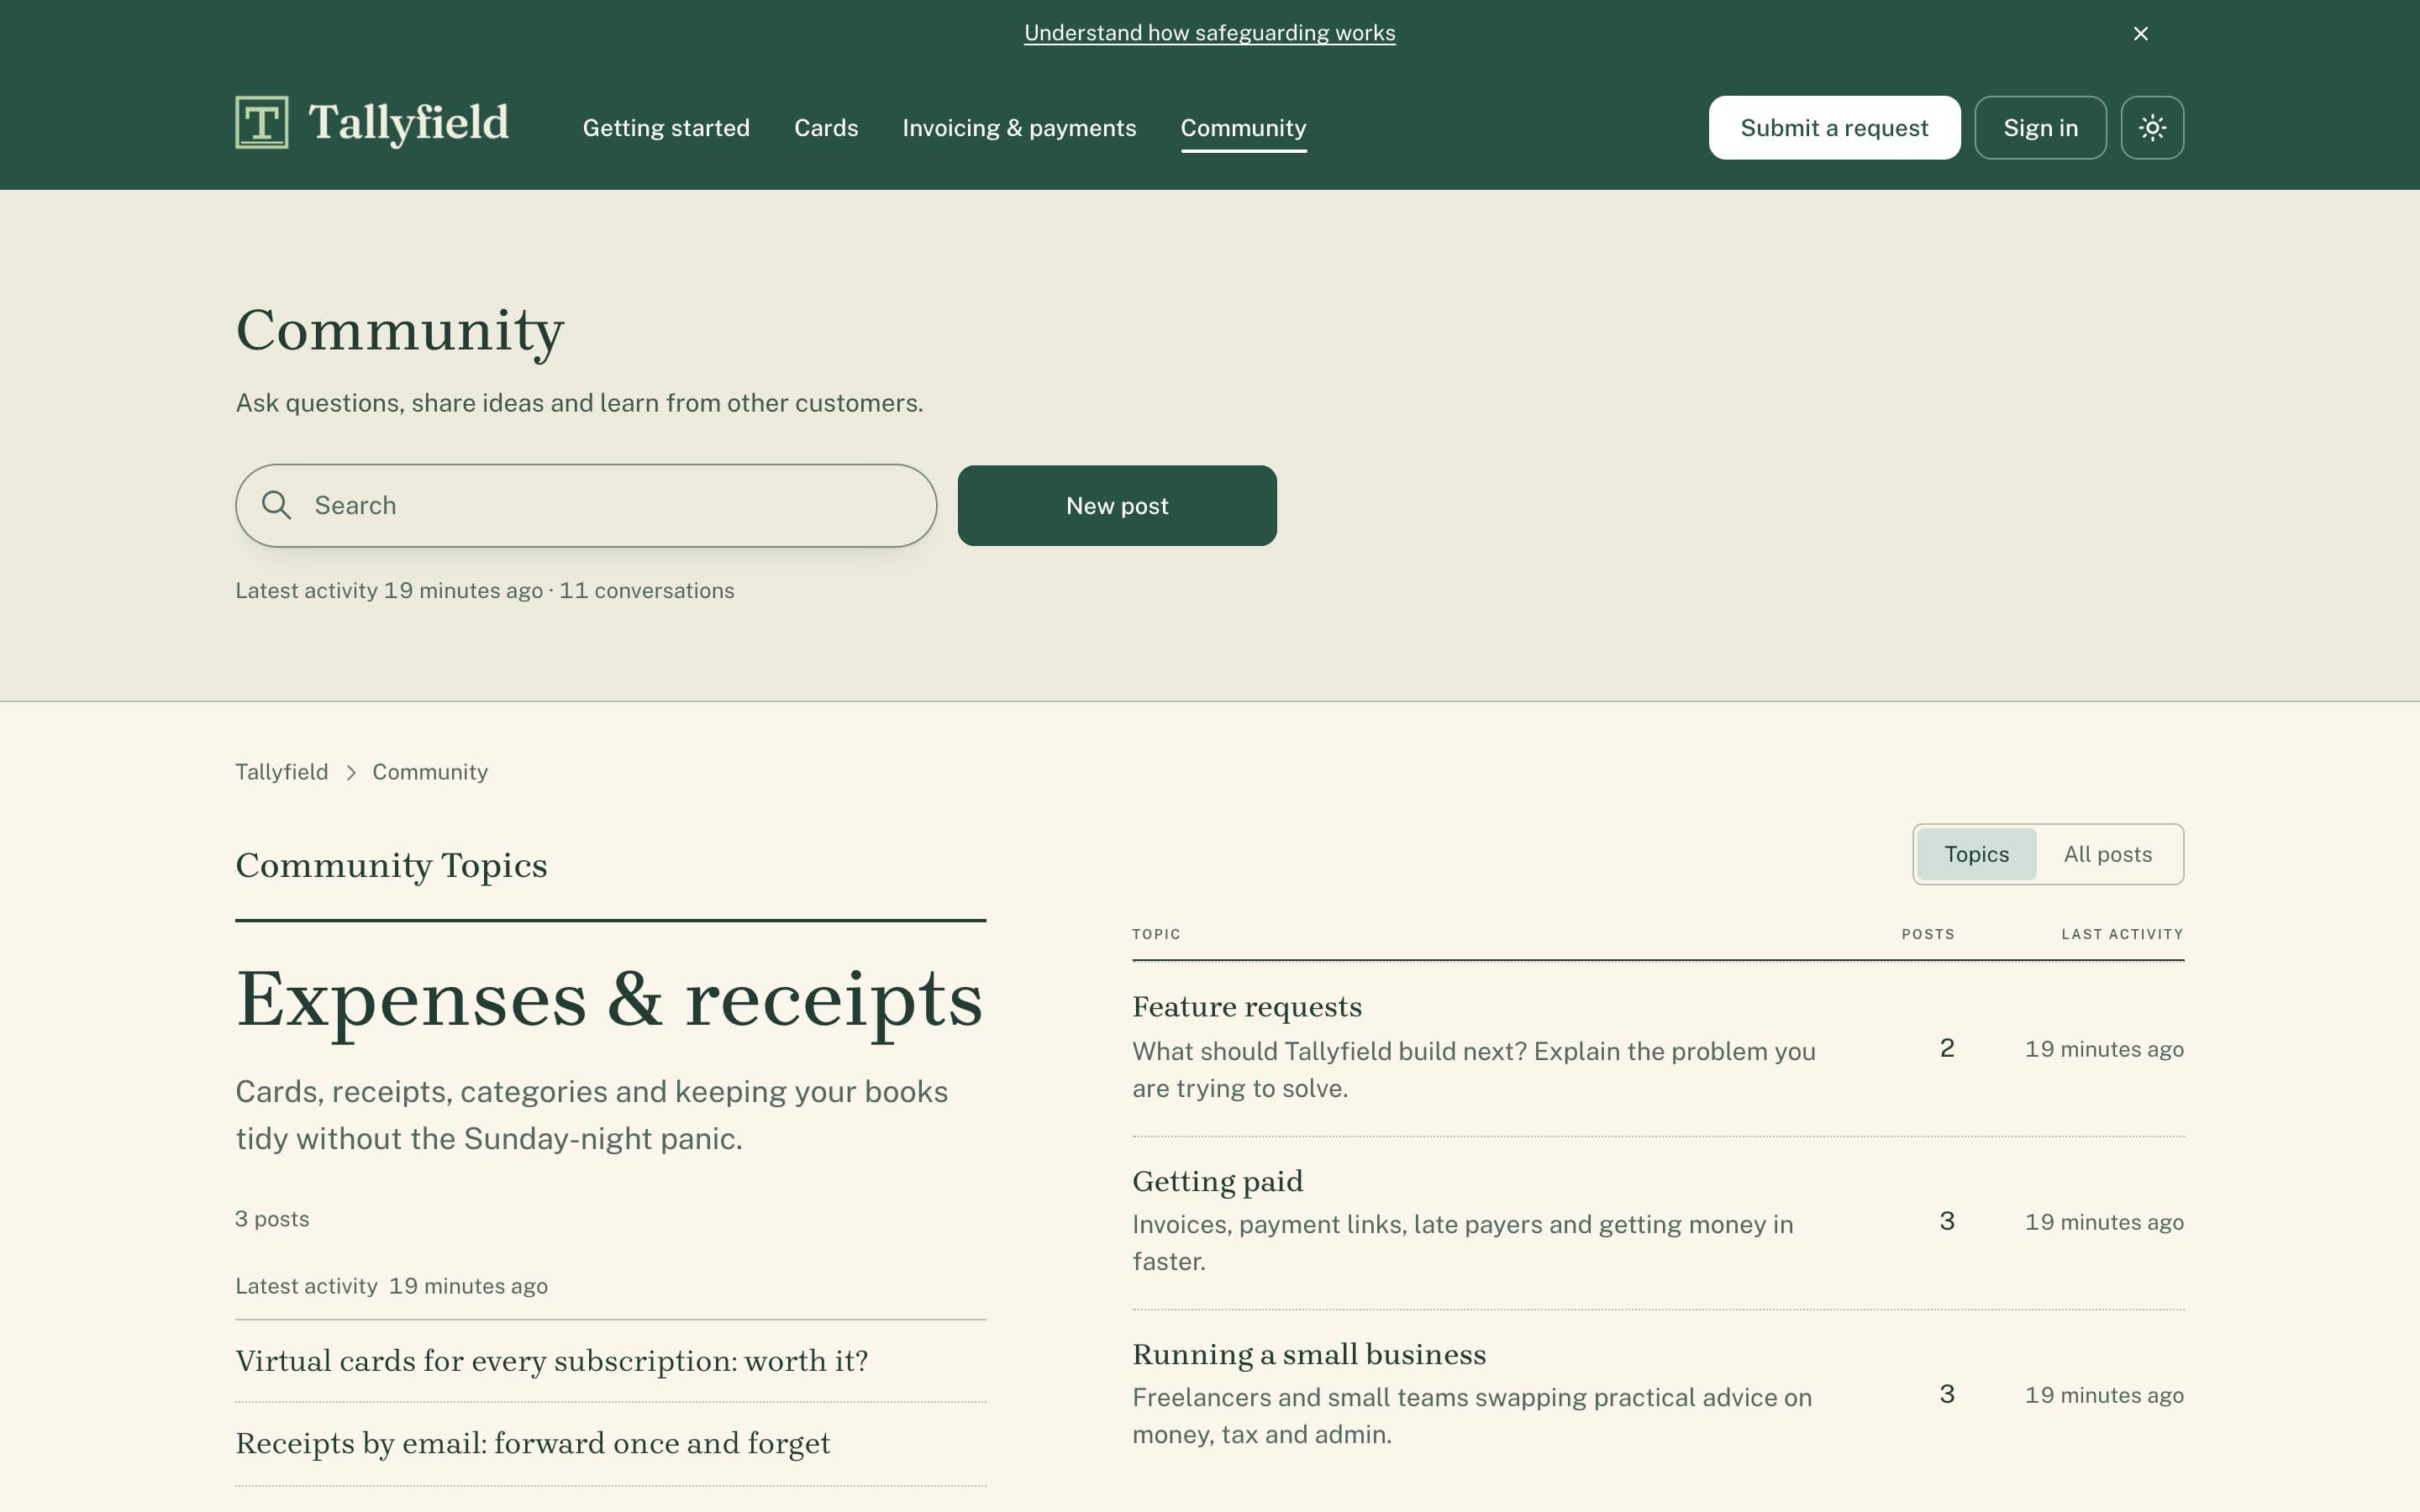This screenshot has height=1512, width=2420.
Task: Click the Tallyfield wordmark in the header
Action: [x=409, y=123]
